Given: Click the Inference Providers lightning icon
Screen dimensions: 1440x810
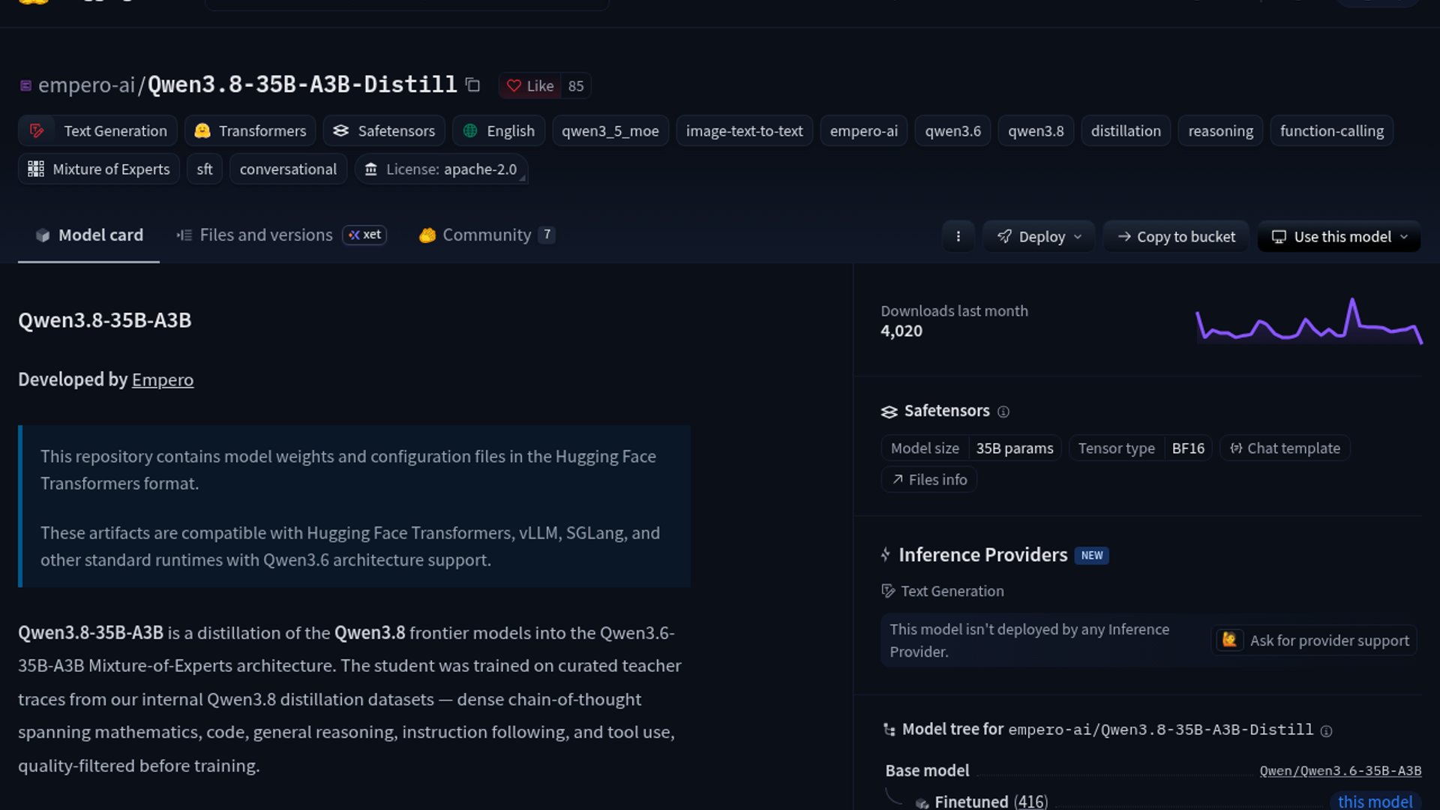Looking at the screenshot, I should 886,554.
